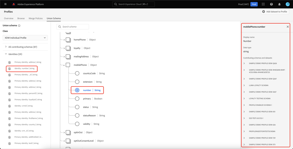The image size is (293, 149).
Task: Select the primary Boolean field circle node
Action: coord(77,98)
